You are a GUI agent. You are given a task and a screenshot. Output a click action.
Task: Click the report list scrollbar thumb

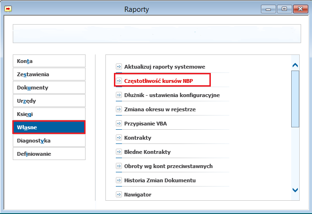295,99
